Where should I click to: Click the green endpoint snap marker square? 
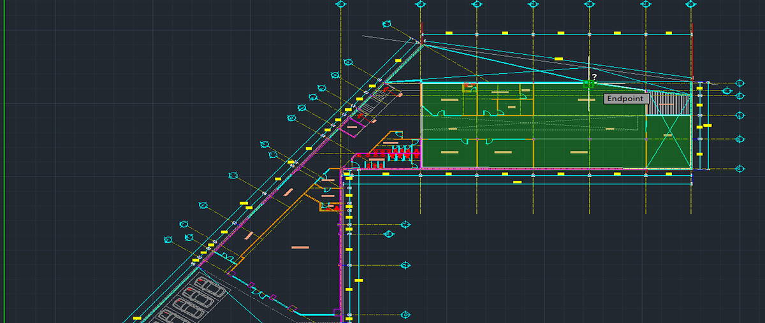[589, 83]
